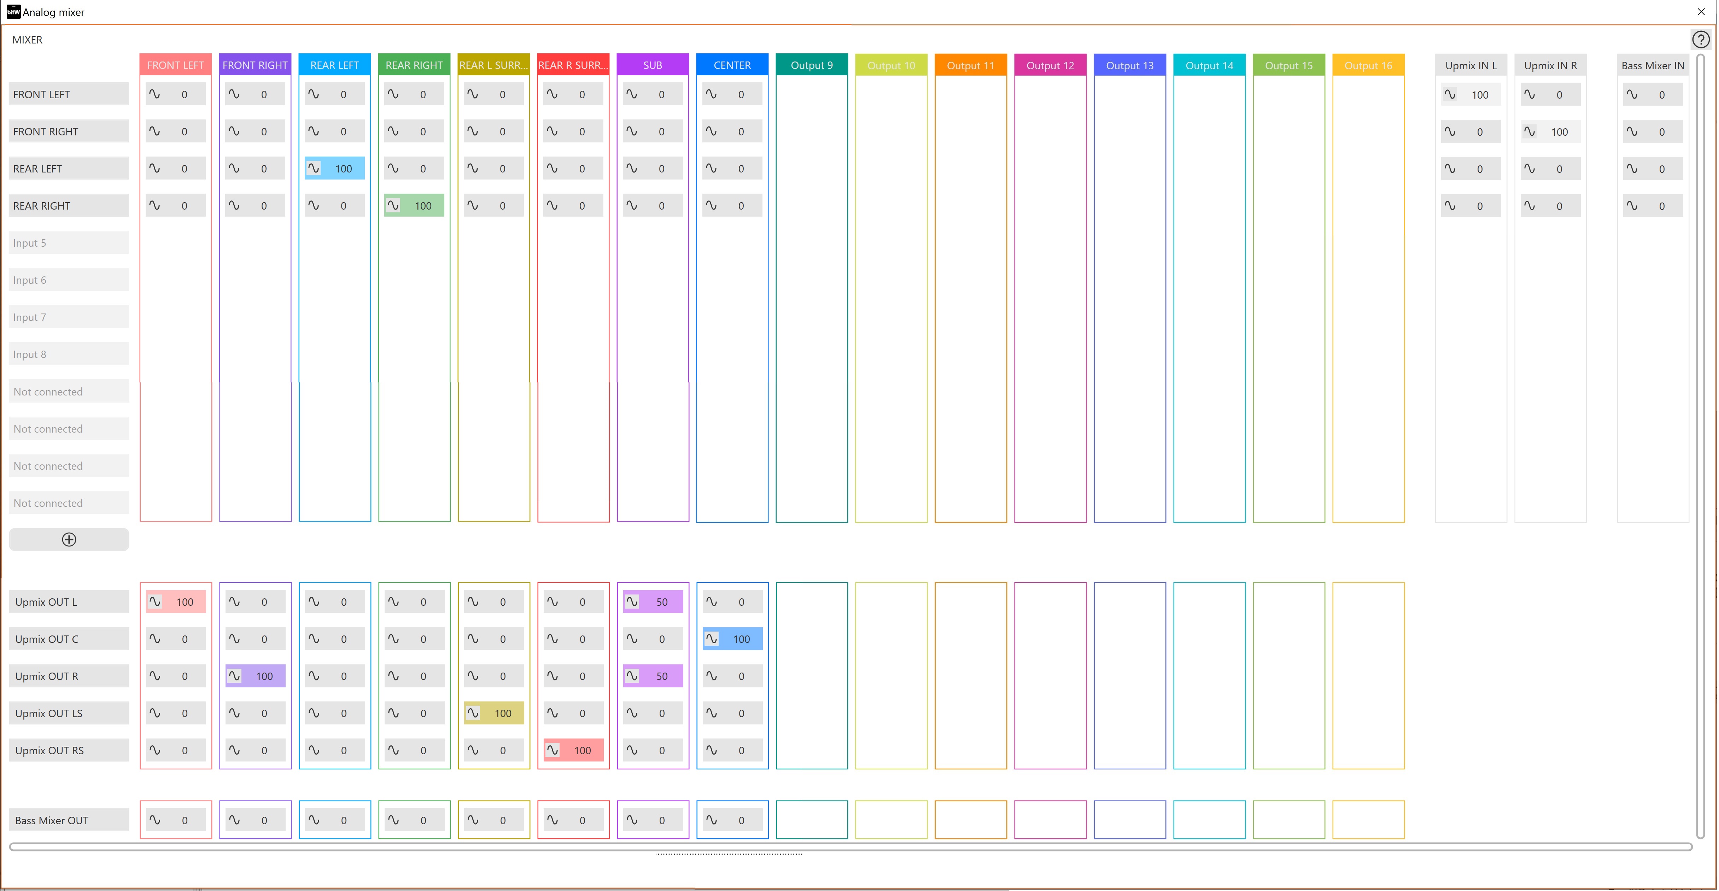
Task: Click phase icon of Upmix OUT R to FRONT RIGHT
Action: [x=234, y=676]
